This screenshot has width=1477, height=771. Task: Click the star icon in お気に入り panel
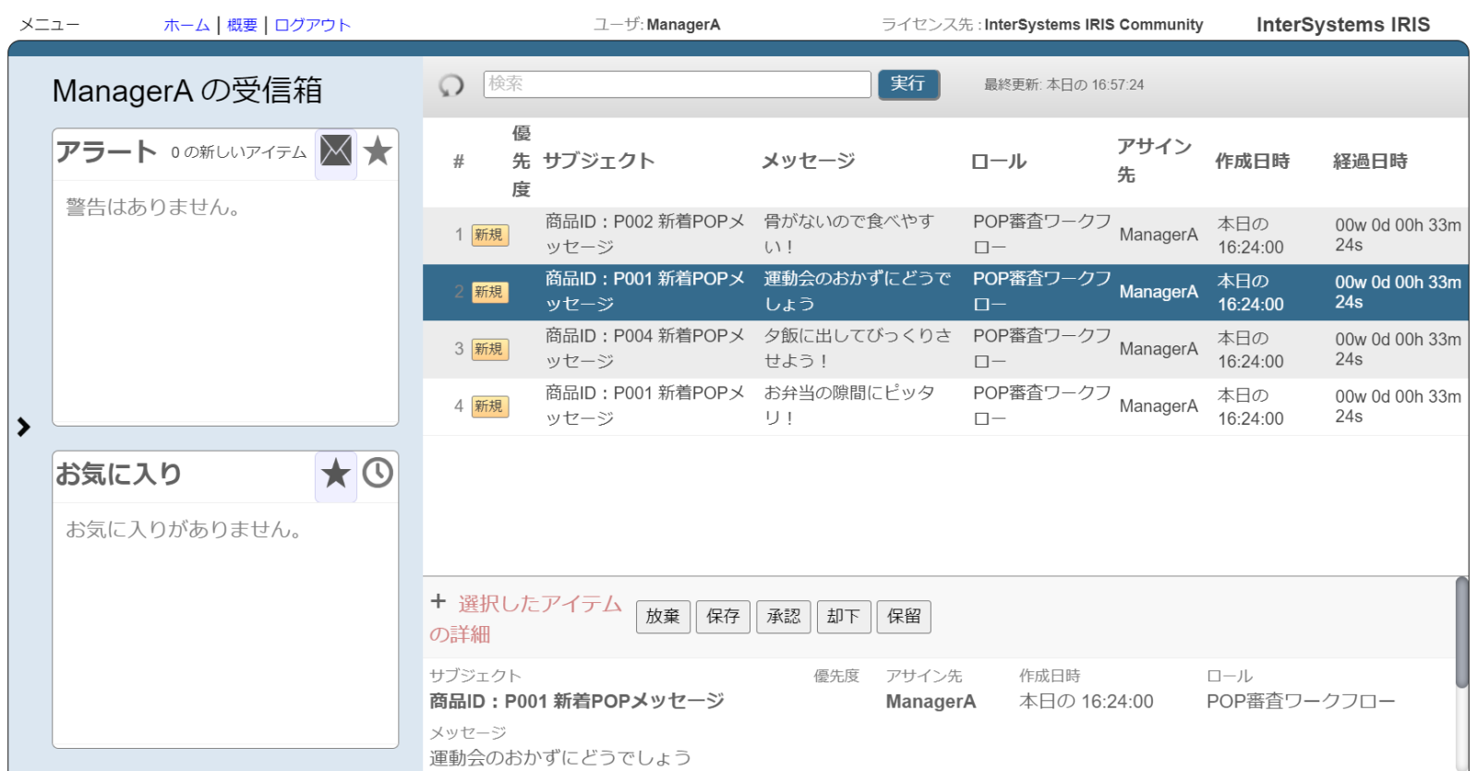pyautogui.click(x=336, y=474)
